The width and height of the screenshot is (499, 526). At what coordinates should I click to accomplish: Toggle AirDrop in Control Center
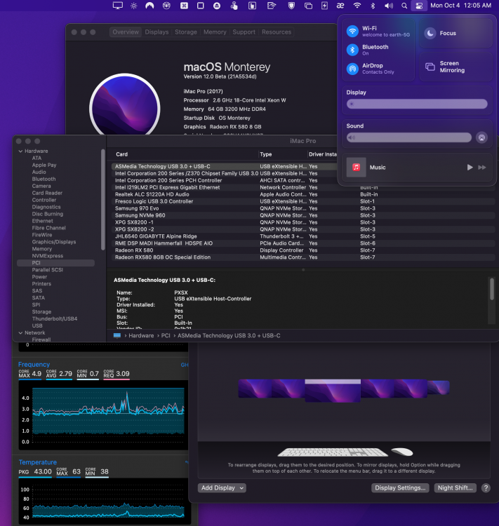[x=352, y=69]
